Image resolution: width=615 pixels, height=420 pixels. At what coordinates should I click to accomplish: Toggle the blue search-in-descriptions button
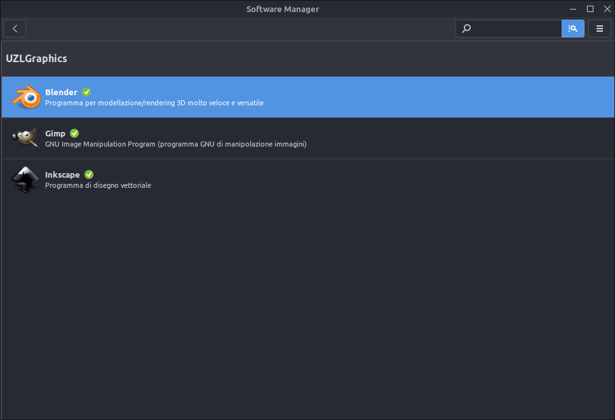pyautogui.click(x=572, y=29)
